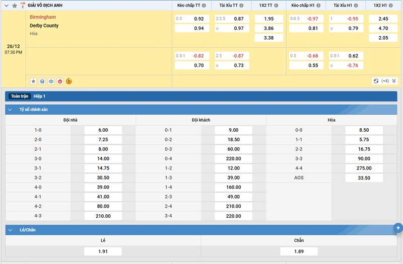Screen dimensions: 403x264
Task: Pick correct score 0-2 at 18.50
Action: (233, 140)
